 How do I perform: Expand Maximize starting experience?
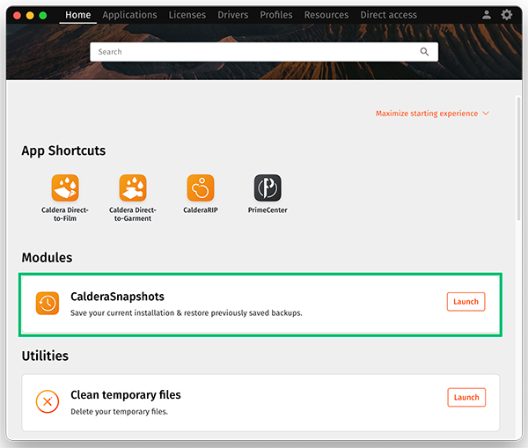tap(432, 114)
